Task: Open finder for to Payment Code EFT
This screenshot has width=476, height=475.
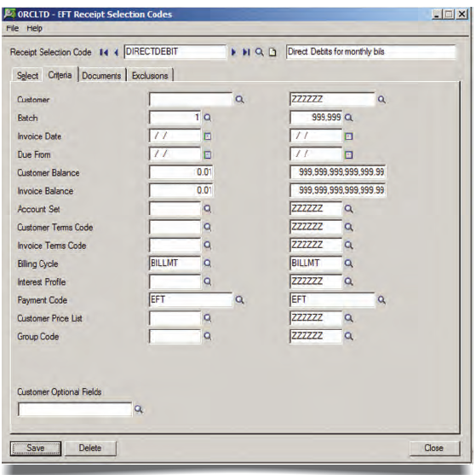Action: tap(381, 300)
